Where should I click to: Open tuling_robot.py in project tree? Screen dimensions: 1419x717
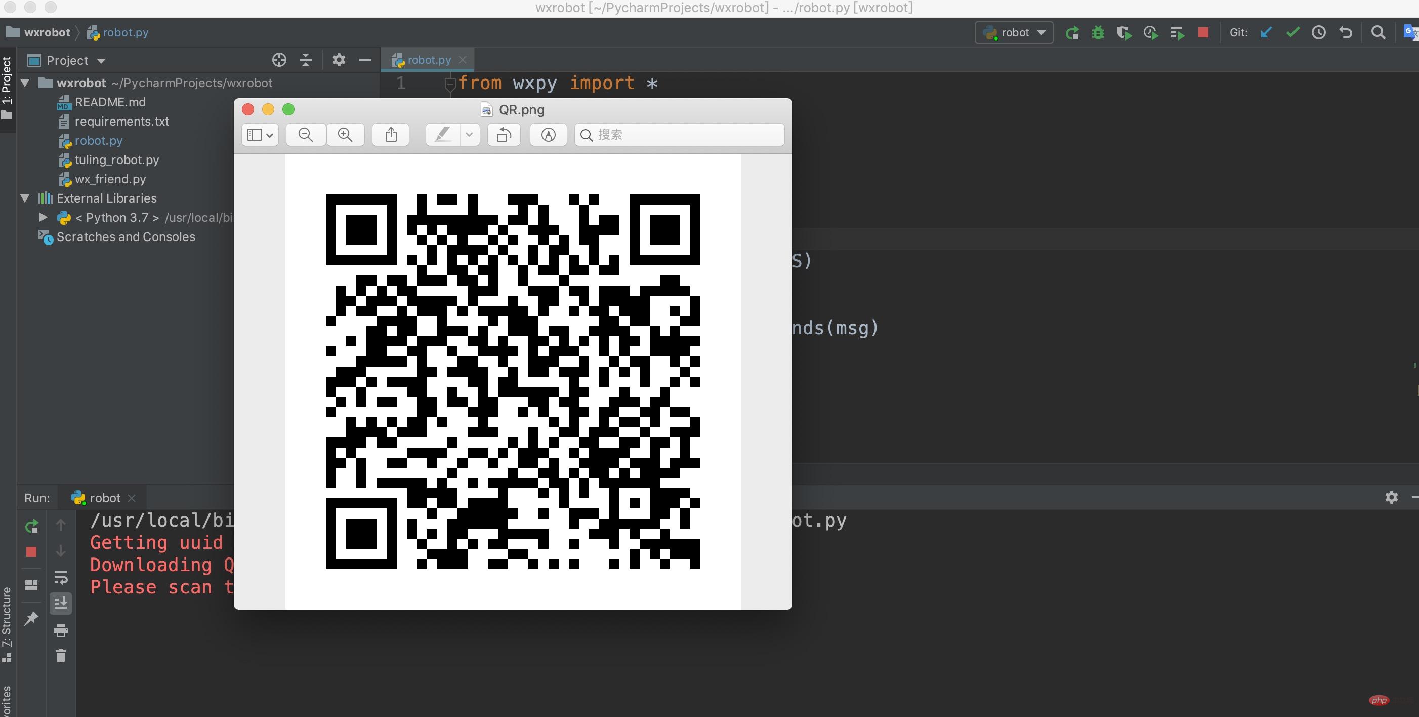point(117,160)
